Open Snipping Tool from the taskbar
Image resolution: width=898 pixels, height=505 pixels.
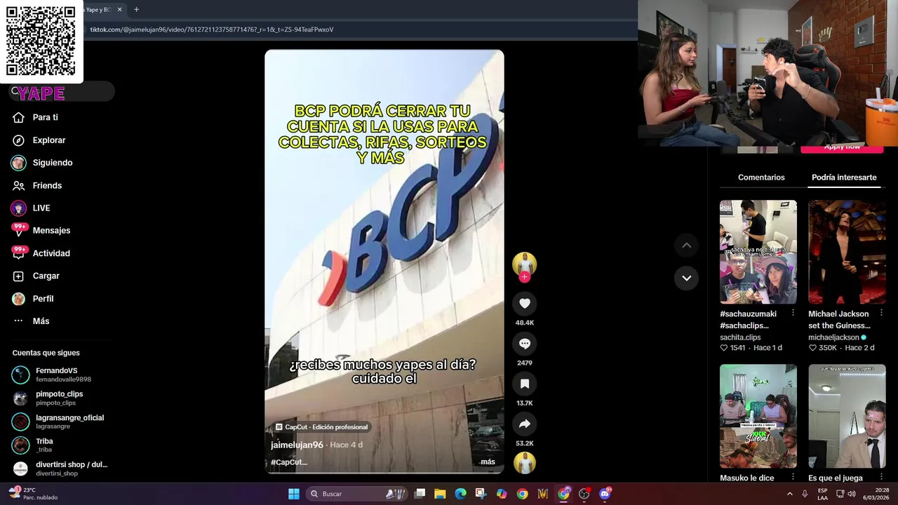click(481, 494)
